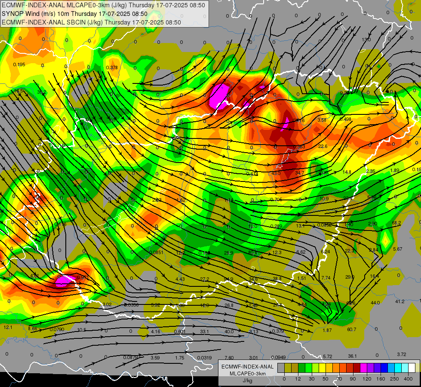Screen dimensions: 421x387
Task: Click the map value 22.3
Action: tap(350, 251)
